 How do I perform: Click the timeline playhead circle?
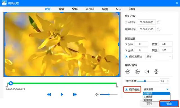[x=11, y=83]
